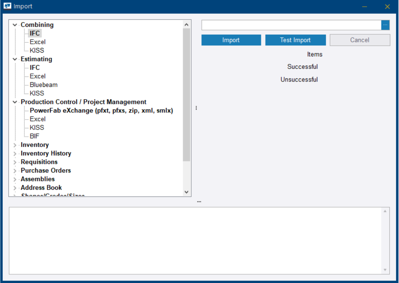The height and width of the screenshot is (283, 399).
Task: Expand the Requisitions tree branch
Action: point(14,161)
